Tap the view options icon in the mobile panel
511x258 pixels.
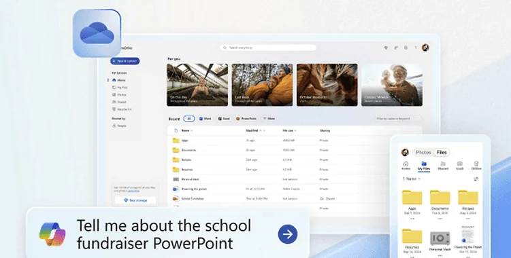476,179
